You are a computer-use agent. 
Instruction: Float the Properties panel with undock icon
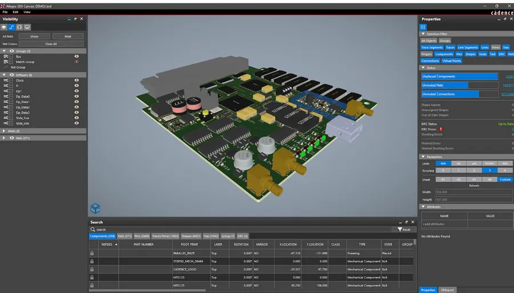pyautogui.click(x=505, y=19)
